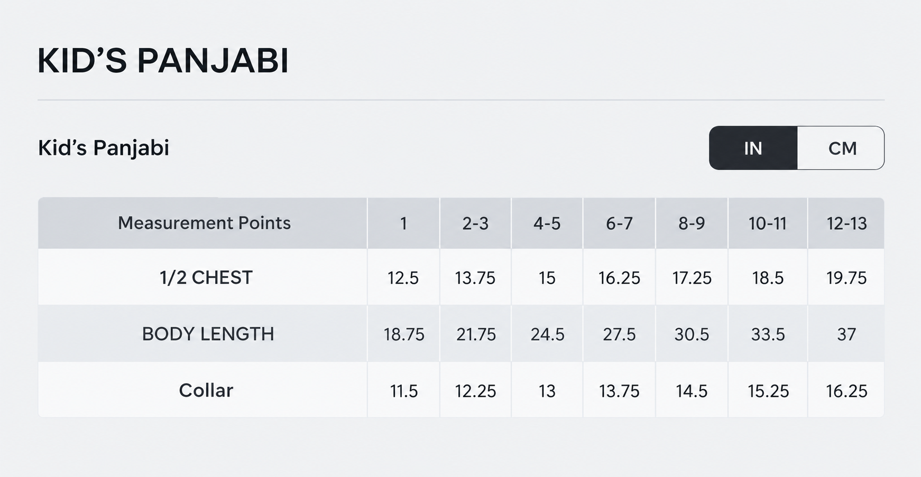Select the 4-5 size column header
This screenshot has width=921, height=477.
[547, 223]
